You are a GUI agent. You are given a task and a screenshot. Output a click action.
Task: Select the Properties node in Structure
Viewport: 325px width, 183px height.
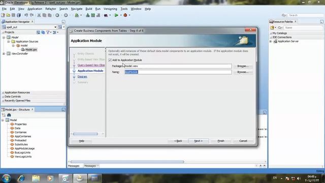(20, 124)
